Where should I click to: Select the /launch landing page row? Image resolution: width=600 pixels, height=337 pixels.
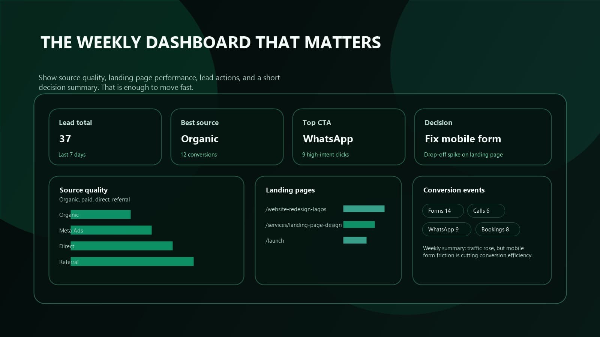point(275,240)
